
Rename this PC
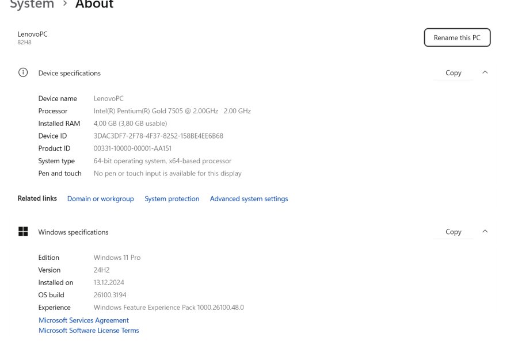(x=457, y=37)
